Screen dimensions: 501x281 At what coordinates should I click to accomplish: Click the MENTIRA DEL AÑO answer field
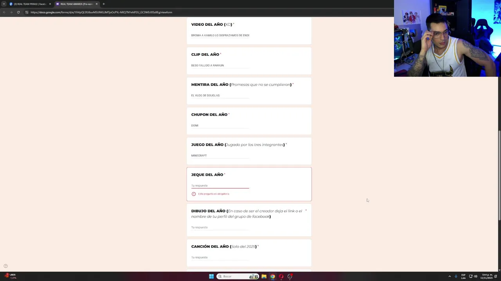[x=220, y=96]
